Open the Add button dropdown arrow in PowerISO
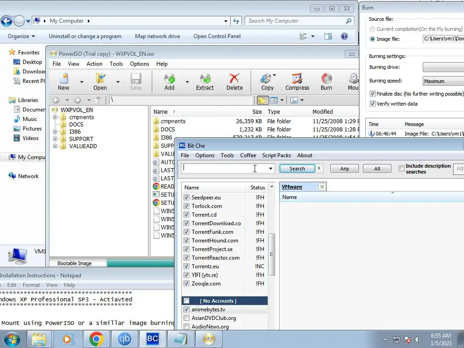 pyautogui.click(x=187, y=82)
